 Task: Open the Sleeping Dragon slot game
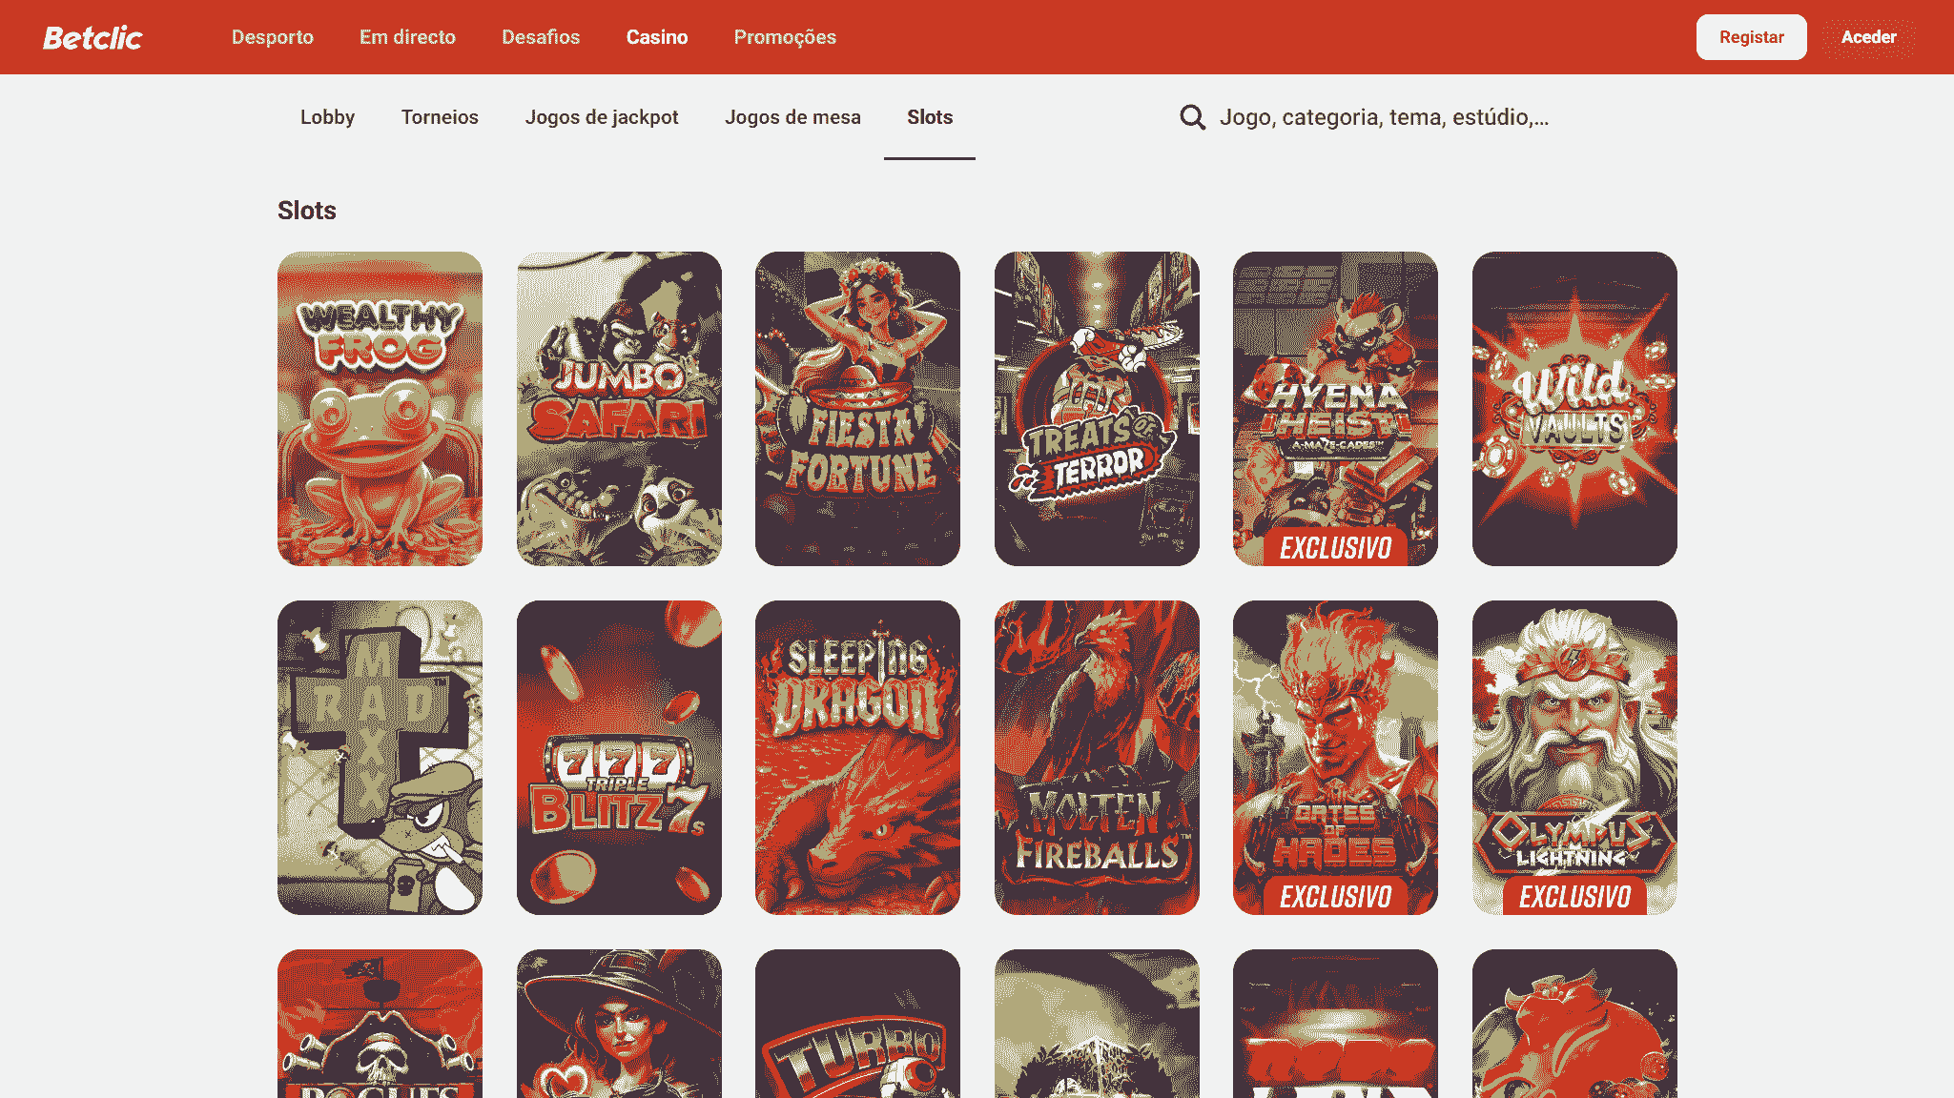coord(857,758)
